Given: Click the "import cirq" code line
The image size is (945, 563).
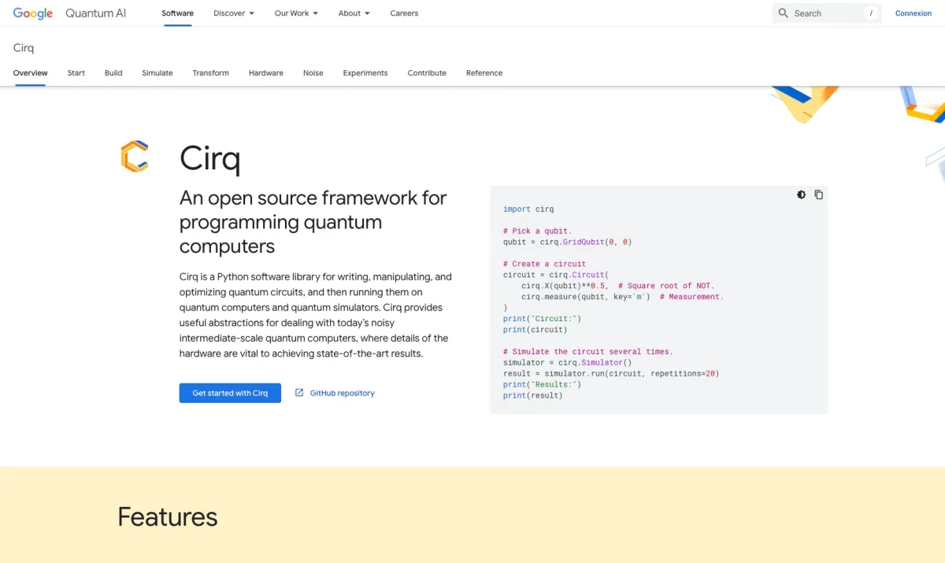Looking at the screenshot, I should (528, 209).
